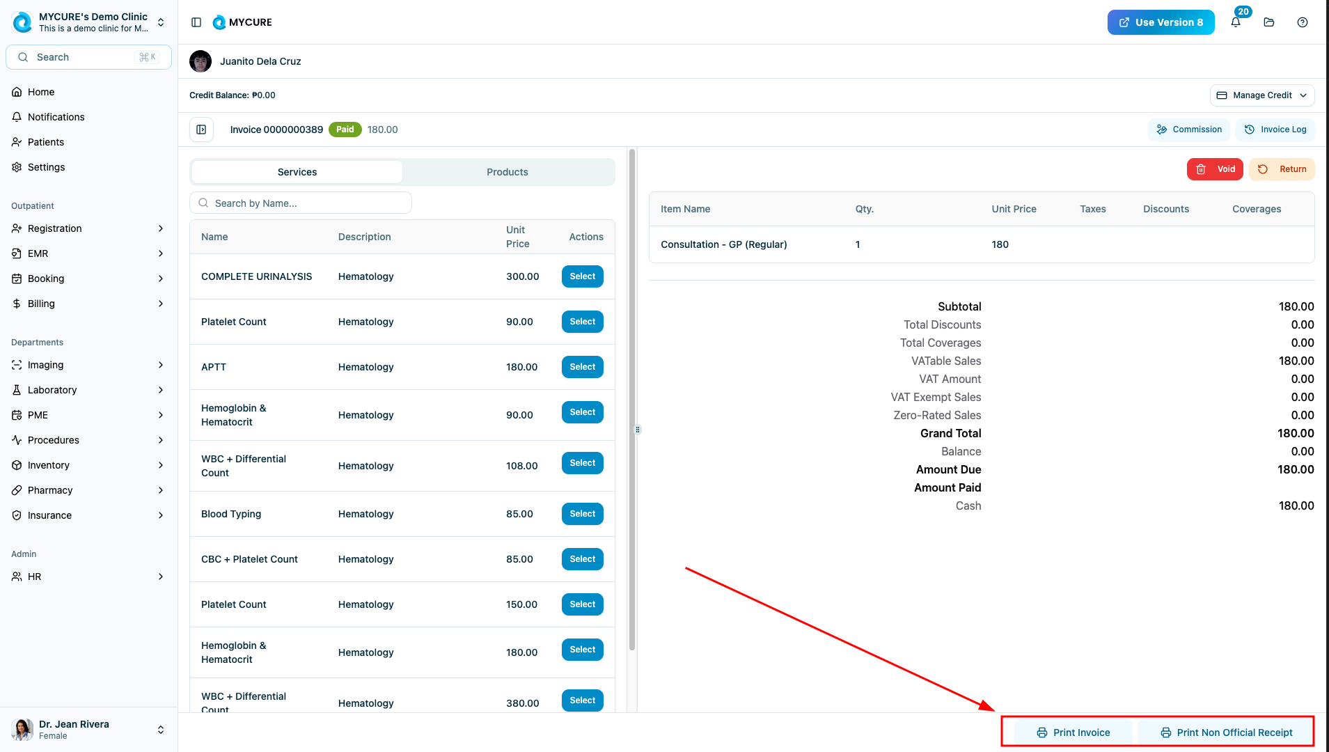The image size is (1329, 752).
Task: Print the Non Official Receipt
Action: (x=1226, y=733)
